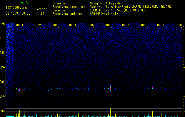This screenshot has width=185, height=117.
Task: Click the meteor label
Action: coord(42,9)
